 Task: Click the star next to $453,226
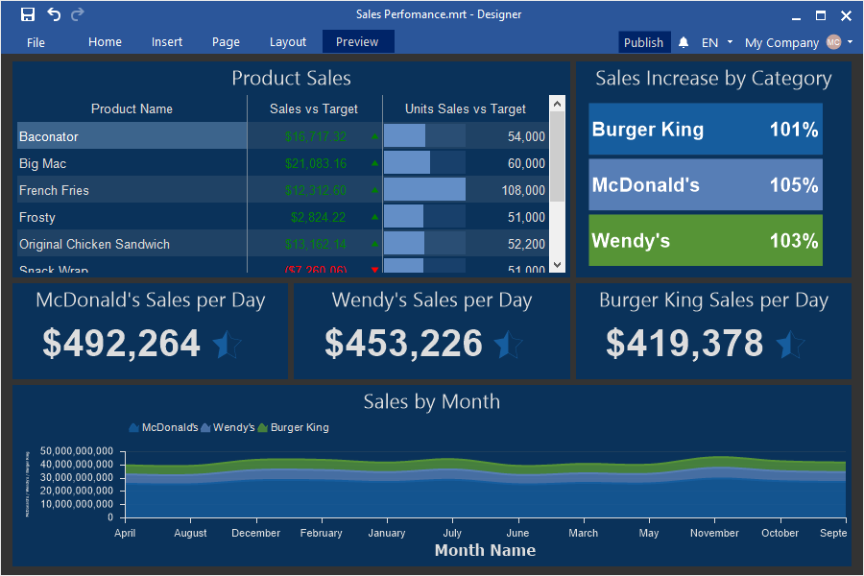[x=508, y=345]
